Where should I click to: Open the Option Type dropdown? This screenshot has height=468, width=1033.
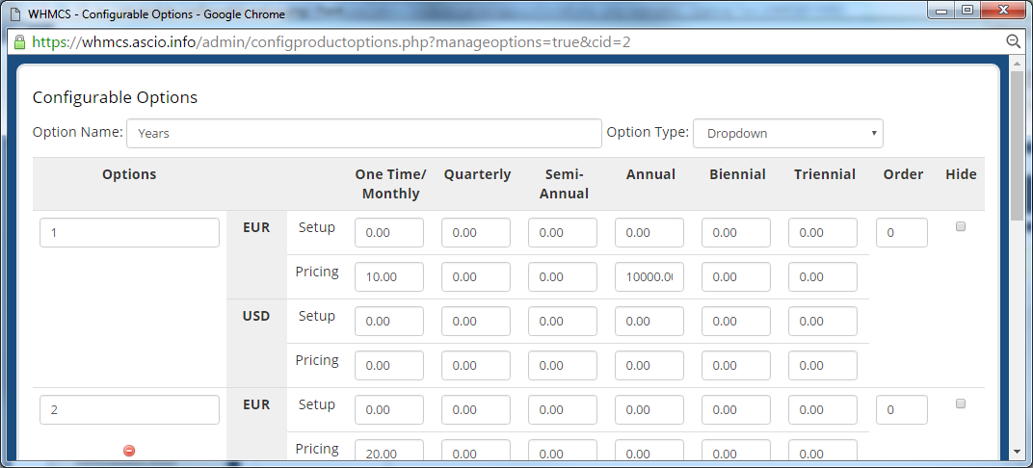pos(787,133)
